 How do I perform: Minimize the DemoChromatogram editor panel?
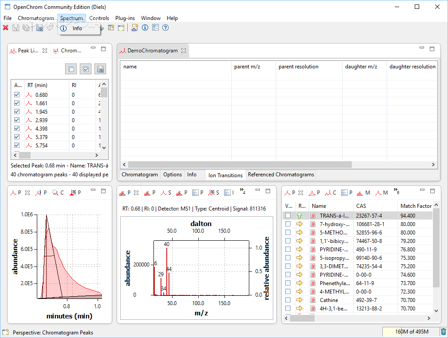click(422, 48)
